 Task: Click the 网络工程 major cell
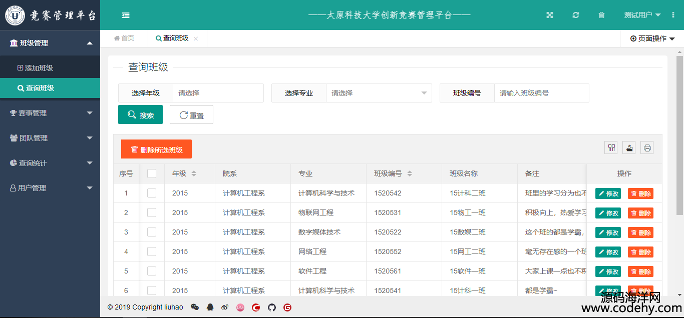pyautogui.click(x=328, y=251)
